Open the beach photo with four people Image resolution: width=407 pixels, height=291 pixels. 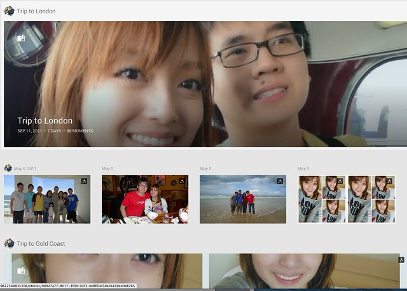pos(243,199)
